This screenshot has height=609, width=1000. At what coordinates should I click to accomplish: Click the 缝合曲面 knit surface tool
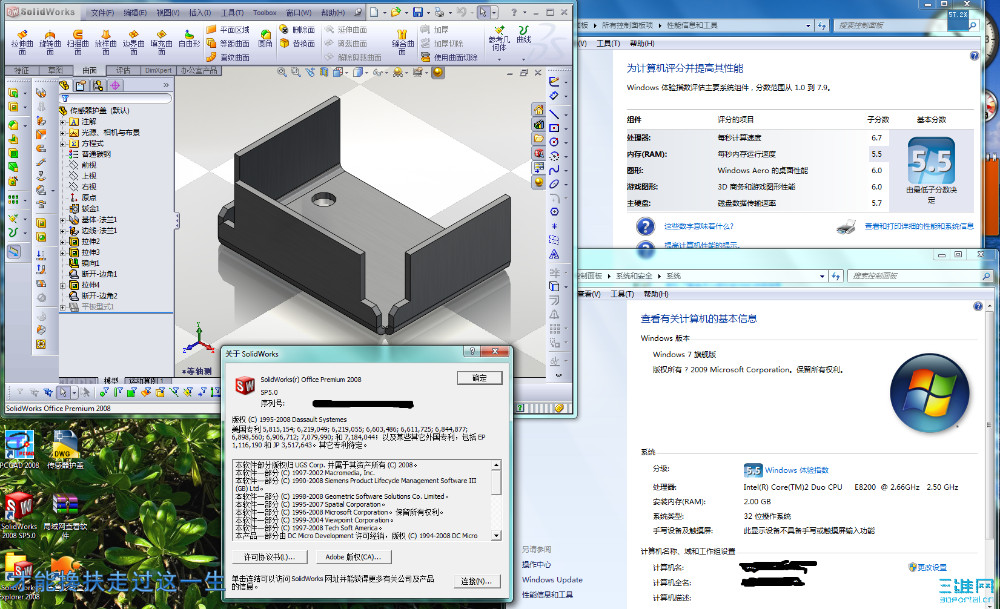pos(402,41)
